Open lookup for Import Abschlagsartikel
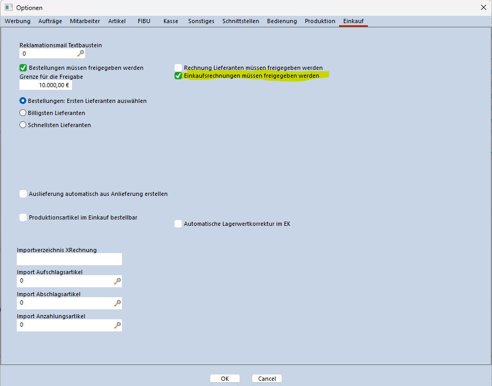Screen dimensions: 492x386 (x=117, y=303)
